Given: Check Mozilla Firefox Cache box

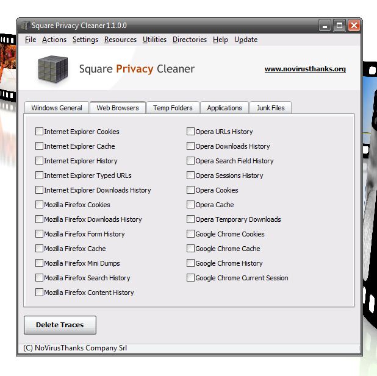Looking at the screenshot, I should click(x=39, y=249).
